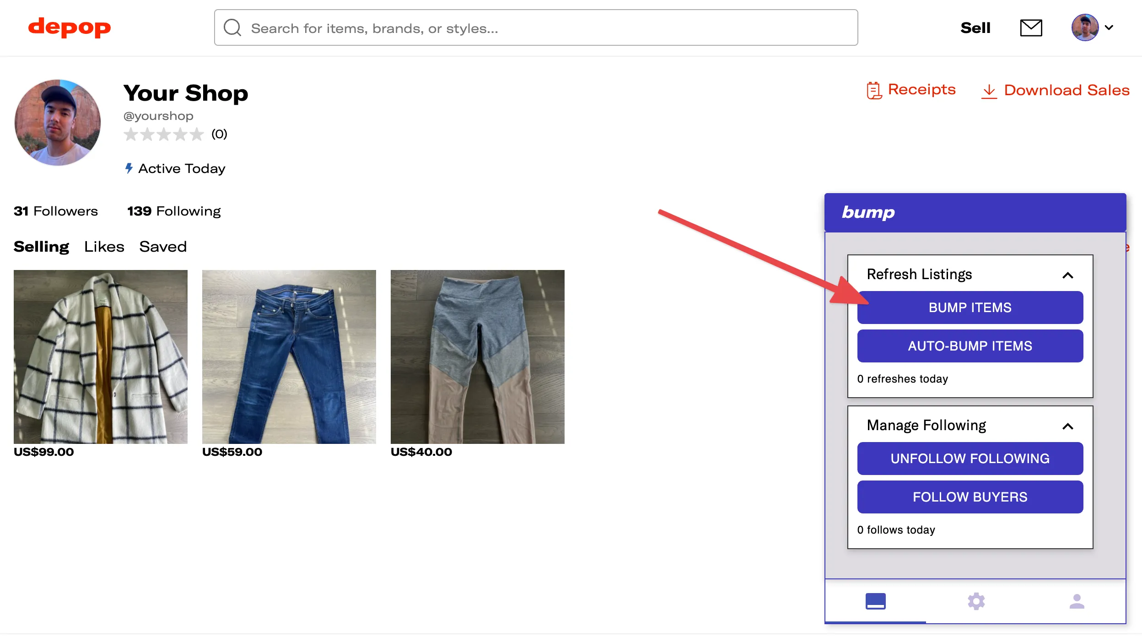The height and width of the screenshot is (637, 1142).
Task: Click the UNFOLLOW FOLLOWING button
Action: [970, 459]
